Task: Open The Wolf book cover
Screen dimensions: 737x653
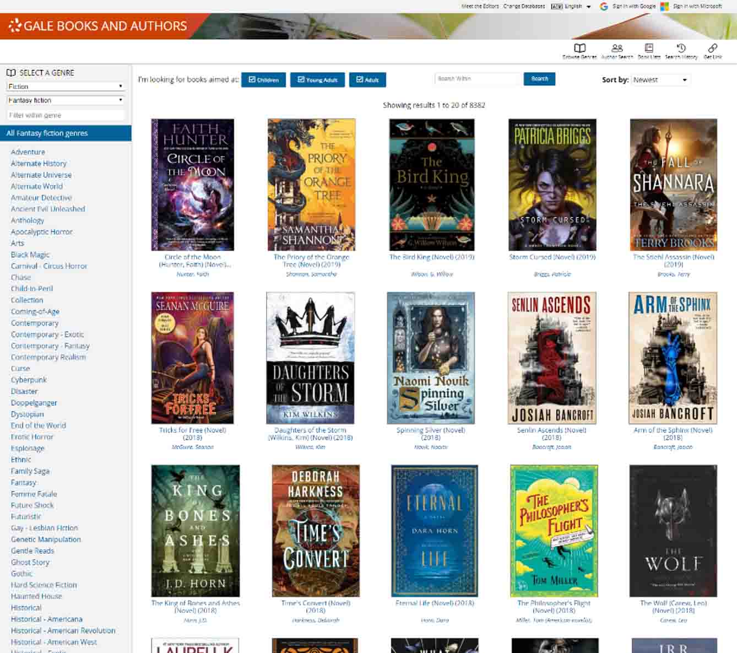Action: [673, 531]
